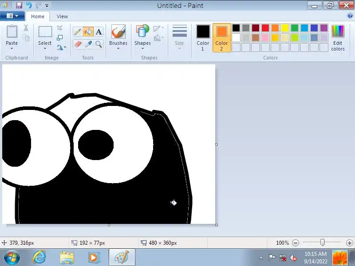Click the Cut scissors icon
The image size is (355, 266).
[x=26, y=28]
